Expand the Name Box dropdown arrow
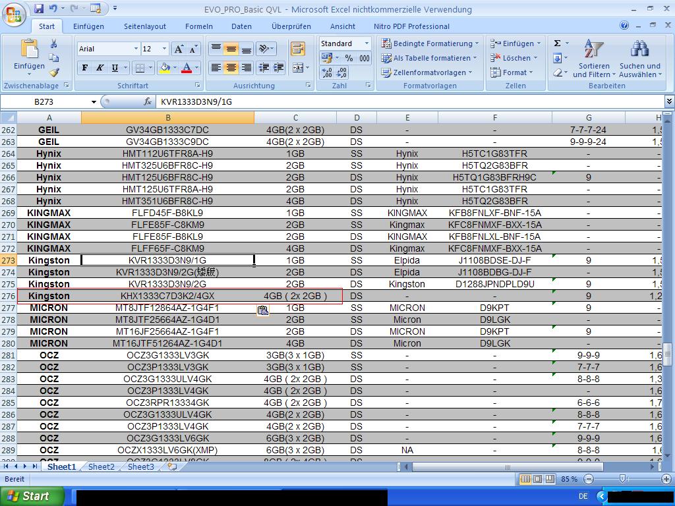 pyautogui.click(x=94, y=102)
